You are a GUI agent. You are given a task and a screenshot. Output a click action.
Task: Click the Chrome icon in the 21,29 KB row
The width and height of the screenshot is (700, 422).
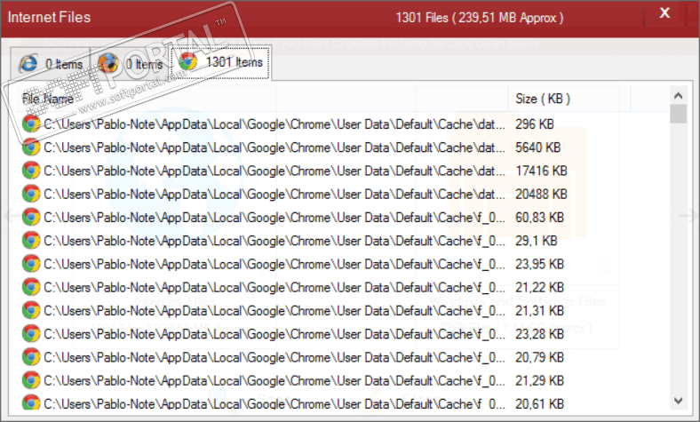[x=31, y=380]
